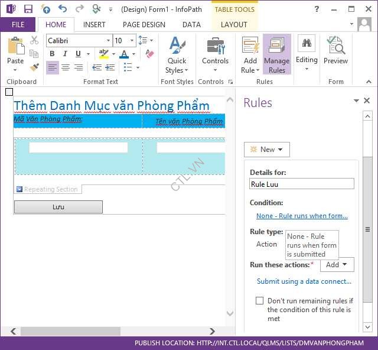
Task: Click the Clear Formatting eraser icon
Action: (x=149, y=54)
